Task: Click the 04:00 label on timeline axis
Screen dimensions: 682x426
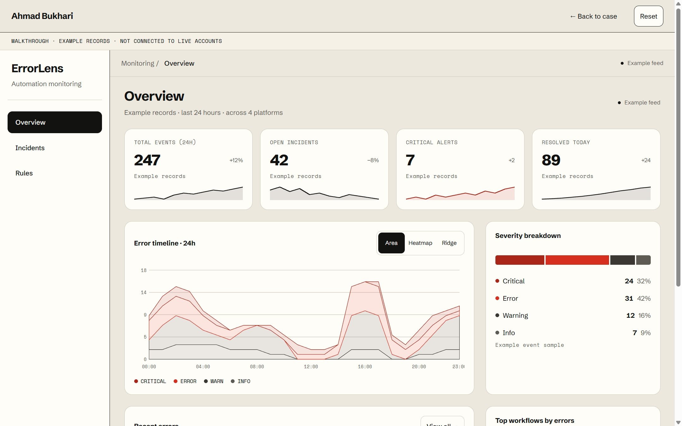Action: tap(203, 367)
